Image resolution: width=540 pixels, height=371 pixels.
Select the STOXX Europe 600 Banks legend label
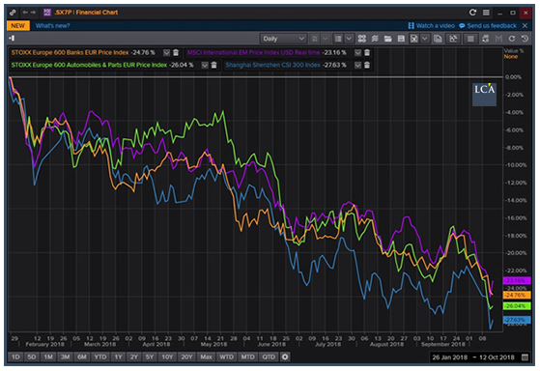pos(70,53)
